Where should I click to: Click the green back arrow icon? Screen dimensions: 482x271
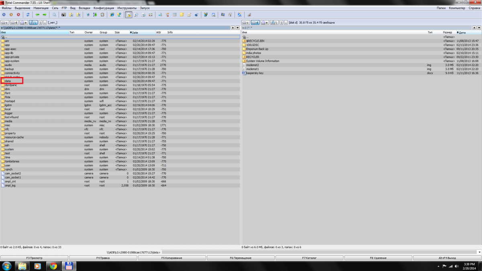[x=37, y=15]
